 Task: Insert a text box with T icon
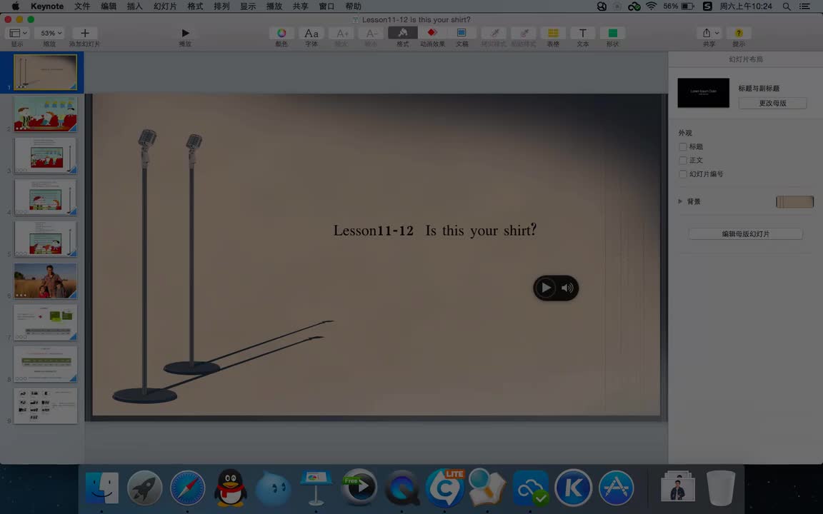[583, 33]
